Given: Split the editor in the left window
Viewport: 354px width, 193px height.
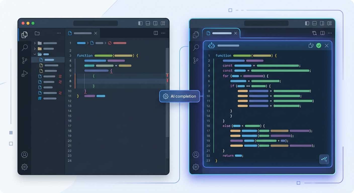Looking at the screenshot, I should [x=156, y=33].
